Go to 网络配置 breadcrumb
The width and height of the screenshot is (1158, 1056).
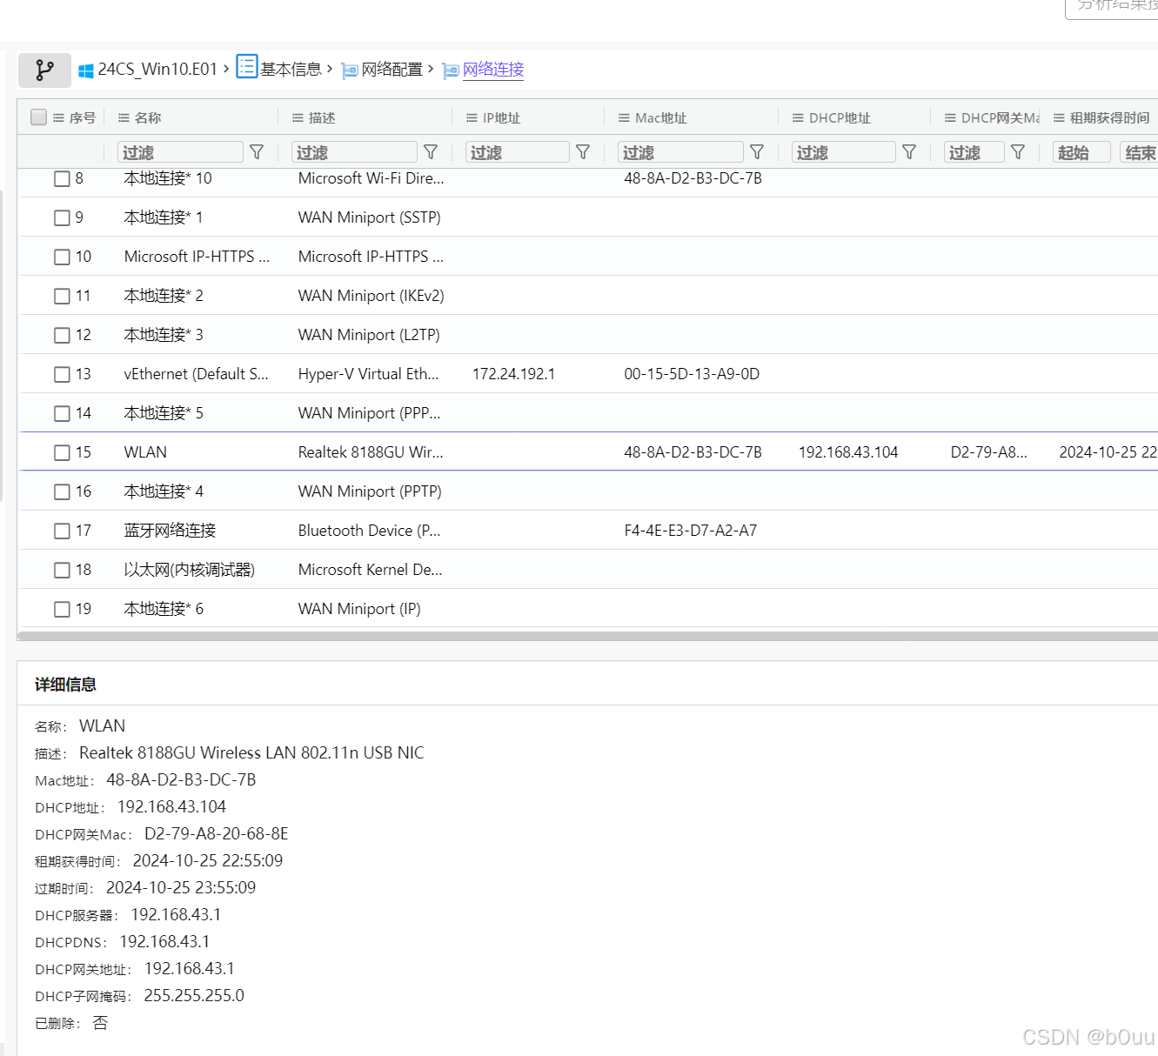392,69
